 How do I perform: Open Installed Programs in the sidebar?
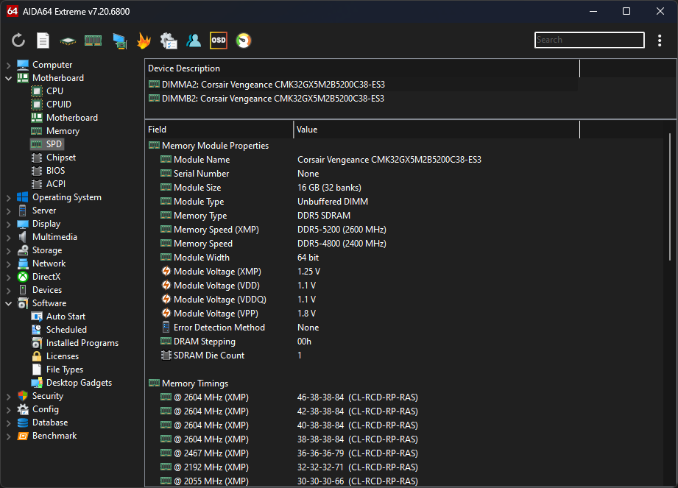coord(82,343)
